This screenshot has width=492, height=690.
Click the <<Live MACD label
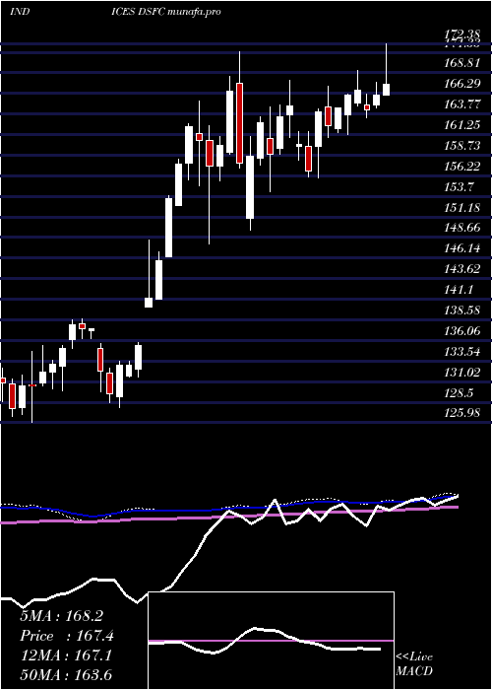(x=414, y=664)
